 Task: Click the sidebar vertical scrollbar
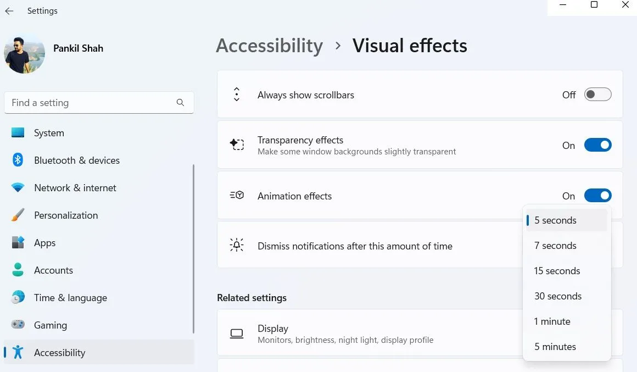[193, 249]
